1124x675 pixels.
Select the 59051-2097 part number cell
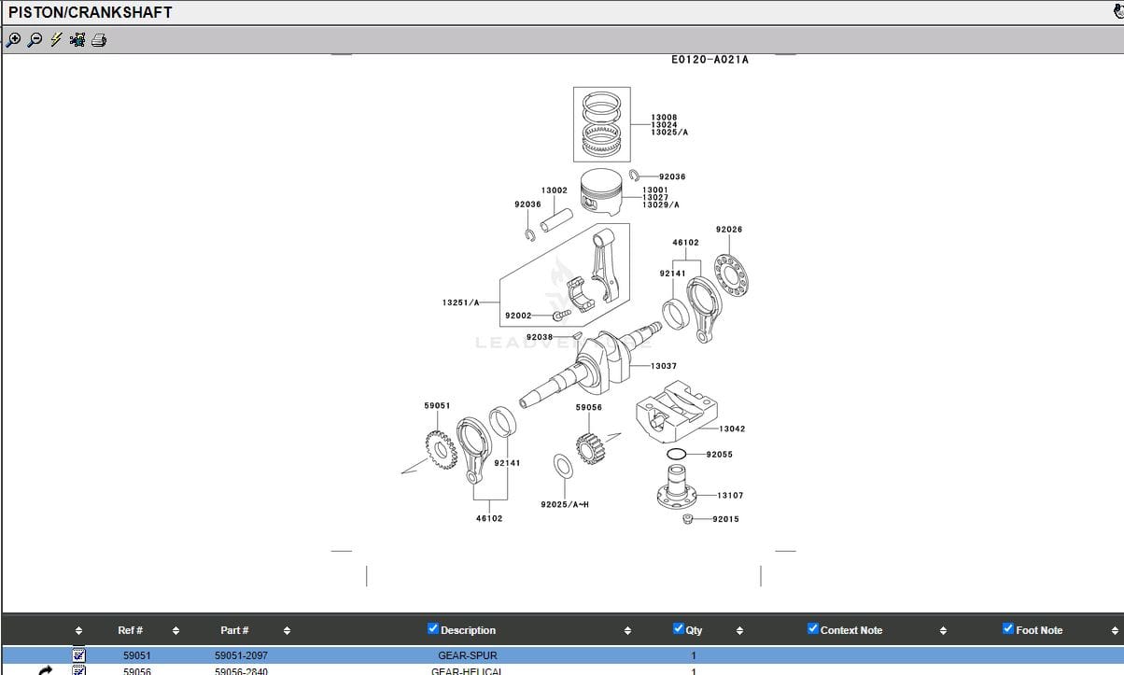241,655
